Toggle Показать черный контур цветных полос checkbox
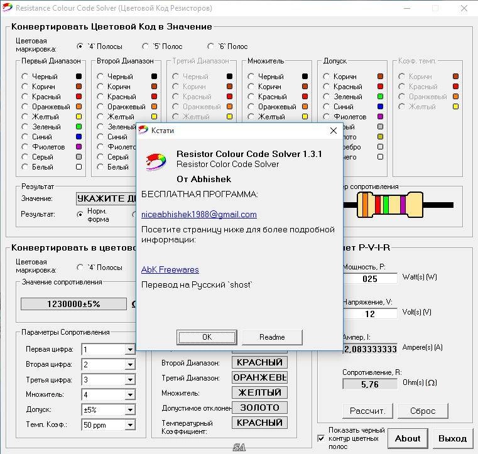The width and height of the screenshot is (478, 454). pos(321,438)
